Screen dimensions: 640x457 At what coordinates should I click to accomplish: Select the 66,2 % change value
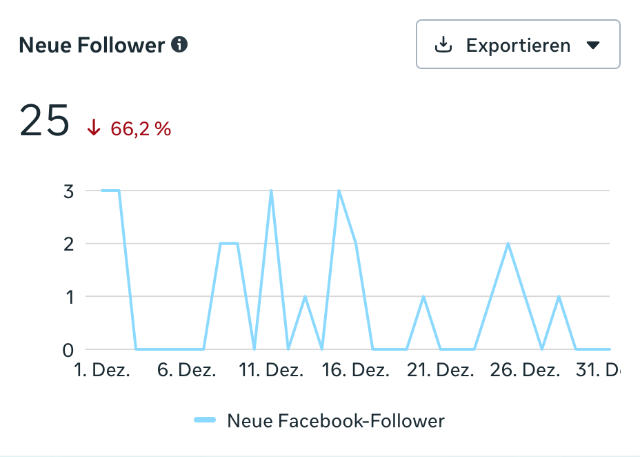[x=141, y=129]
